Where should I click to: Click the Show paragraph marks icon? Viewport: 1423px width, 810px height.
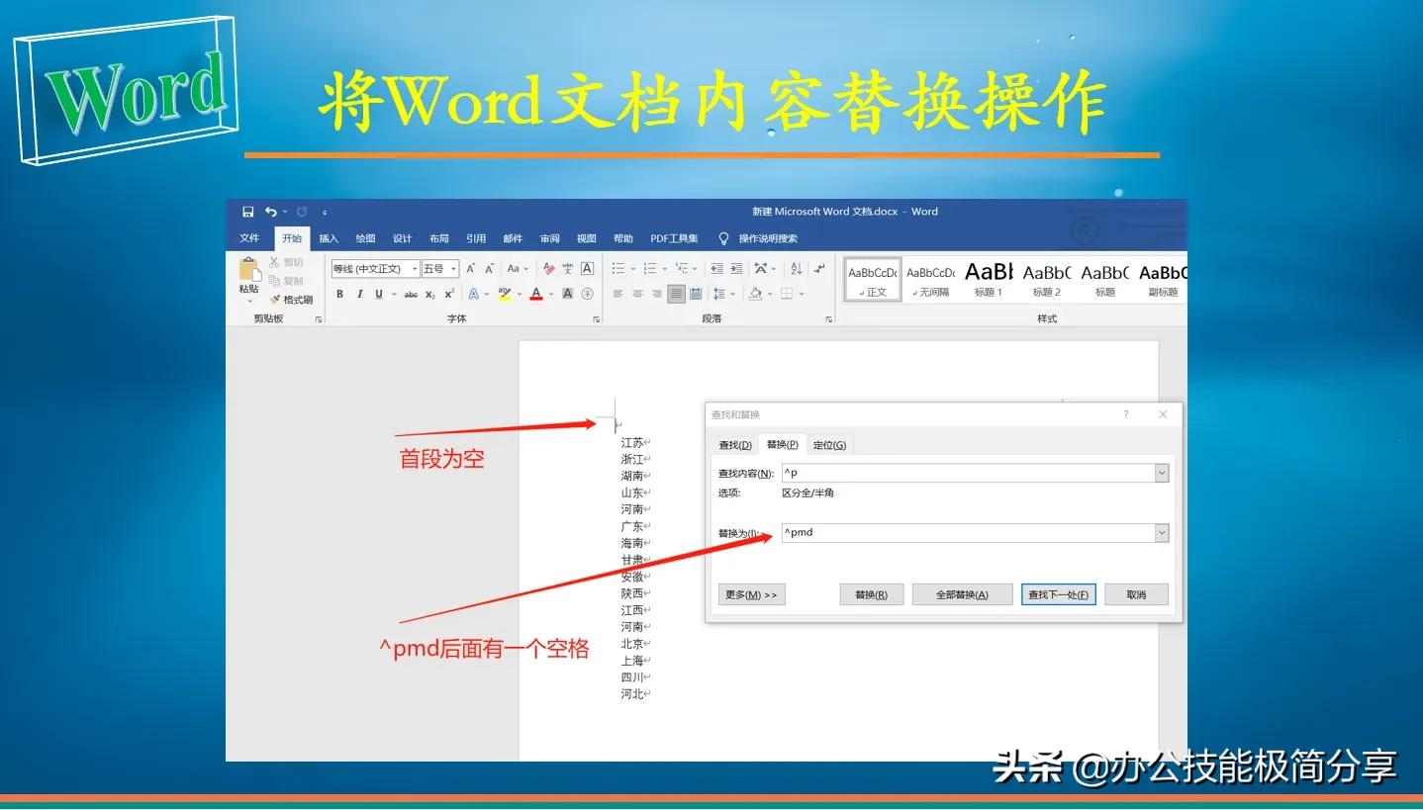[x=819, y=269]
